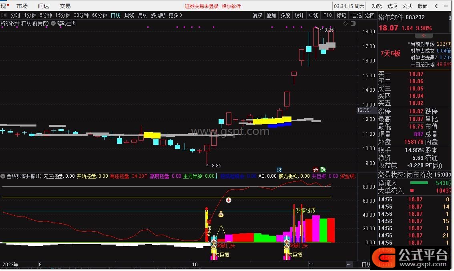Click the green 跌 marker icon
Screen dimensions: 454x271
click(x=323, y=170)
